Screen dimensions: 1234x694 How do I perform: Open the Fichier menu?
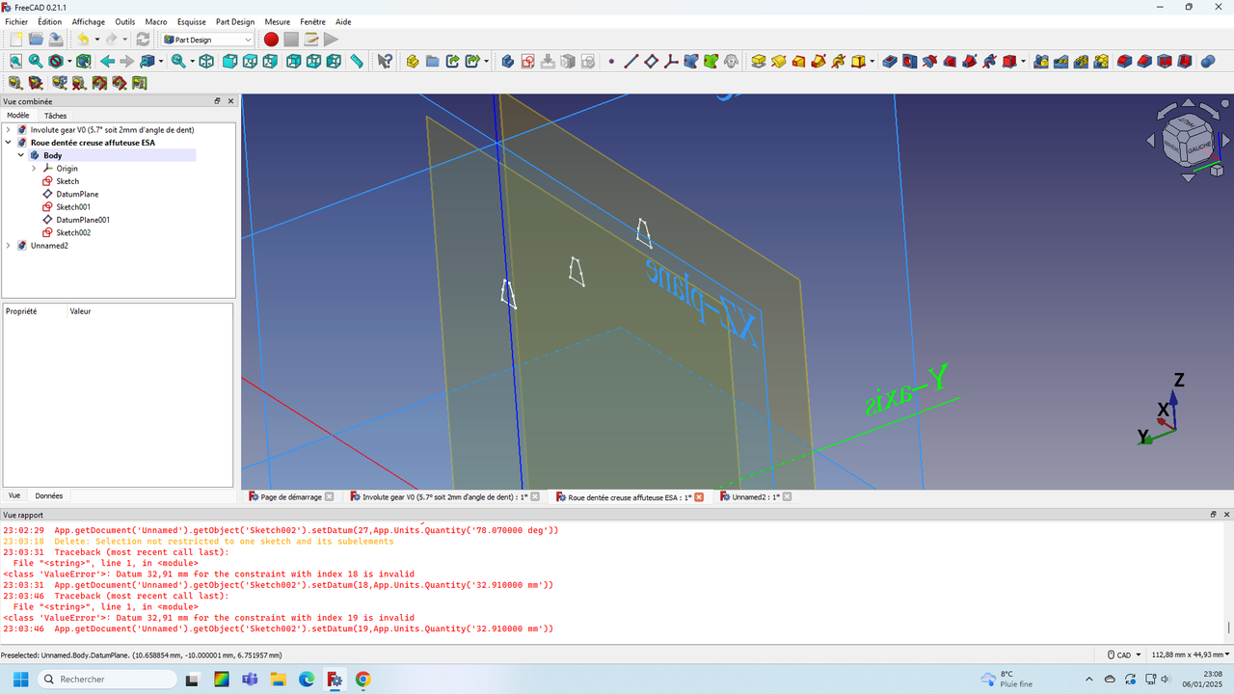click(16, 21)
